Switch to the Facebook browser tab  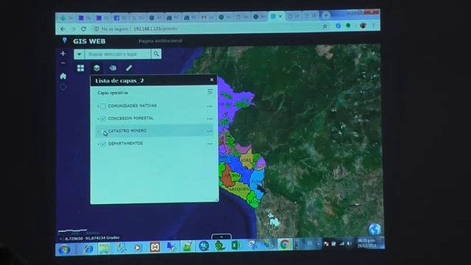point(120,18)
